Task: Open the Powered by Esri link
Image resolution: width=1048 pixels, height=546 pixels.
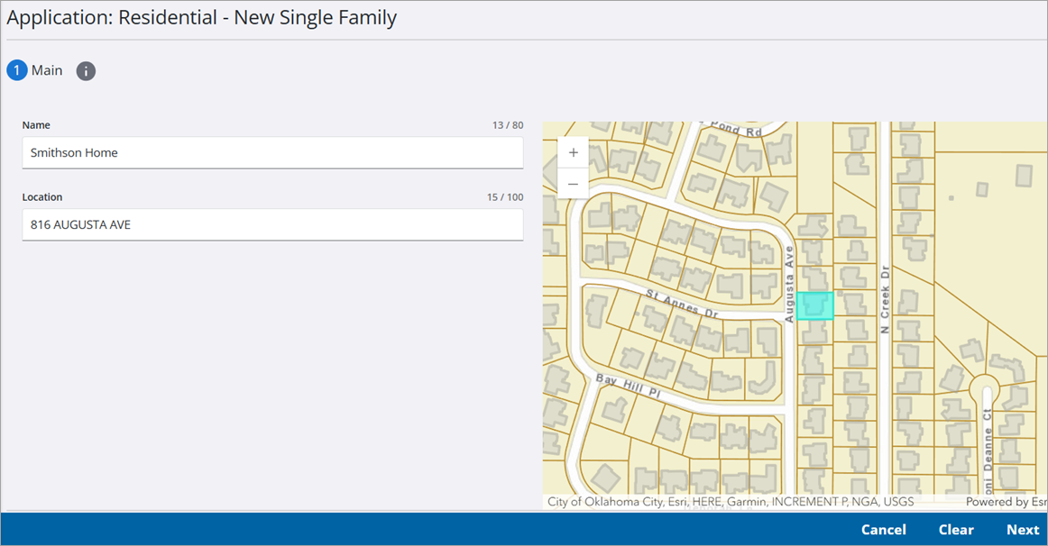Action: 1006,502
